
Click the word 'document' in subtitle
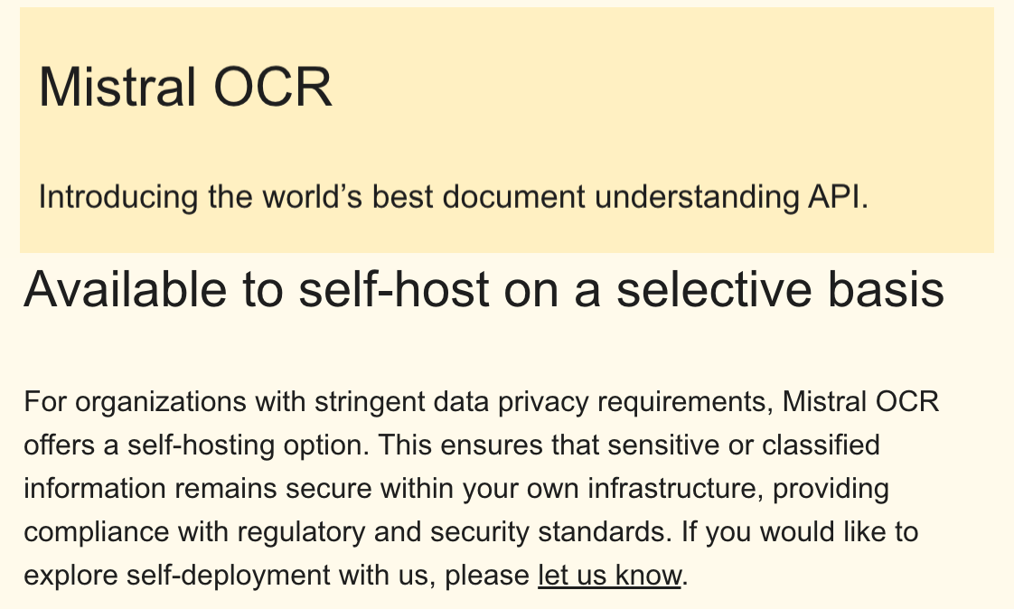(514, 197)
